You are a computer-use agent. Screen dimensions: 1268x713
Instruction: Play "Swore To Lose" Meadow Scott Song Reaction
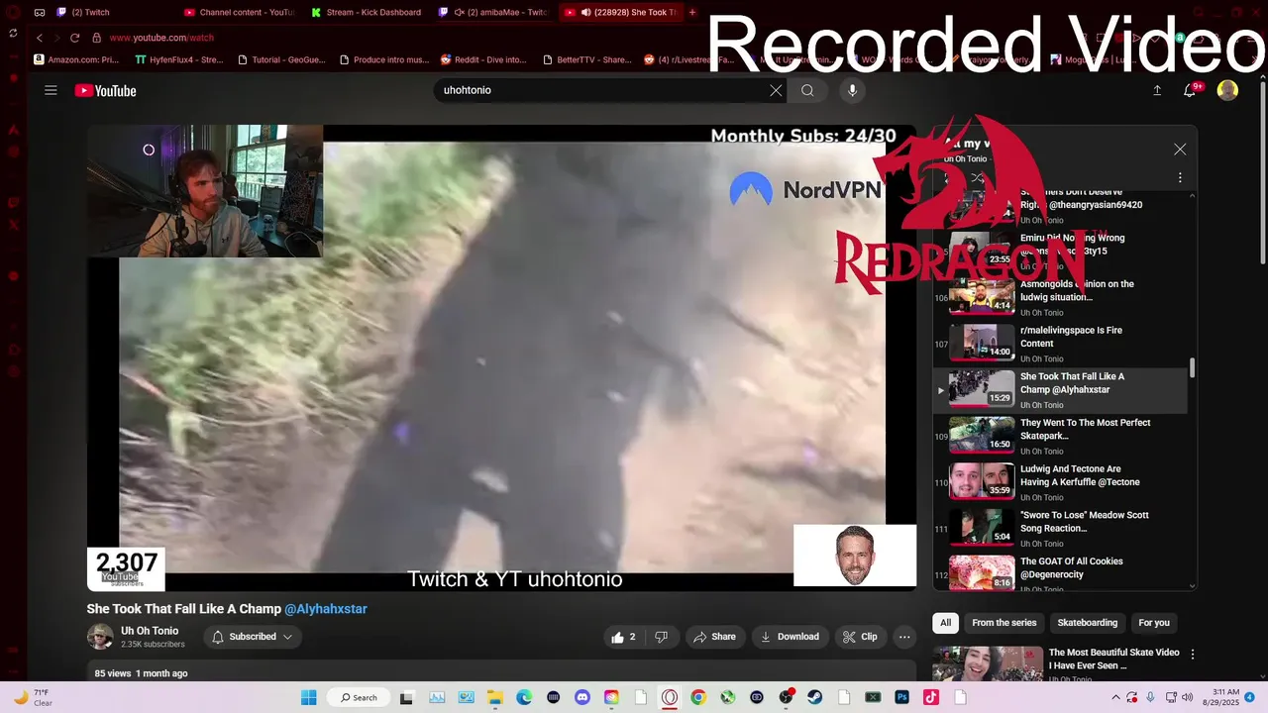1060,529
